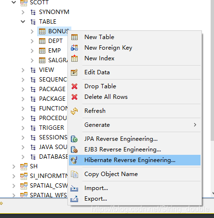Click the EMP table icon
The image size is (214, 218).
tap(42, 51)
